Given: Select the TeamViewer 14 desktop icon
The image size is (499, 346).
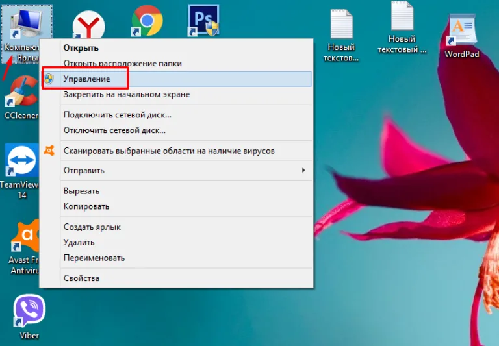Looking at the screenshot, I should (19, 171).
